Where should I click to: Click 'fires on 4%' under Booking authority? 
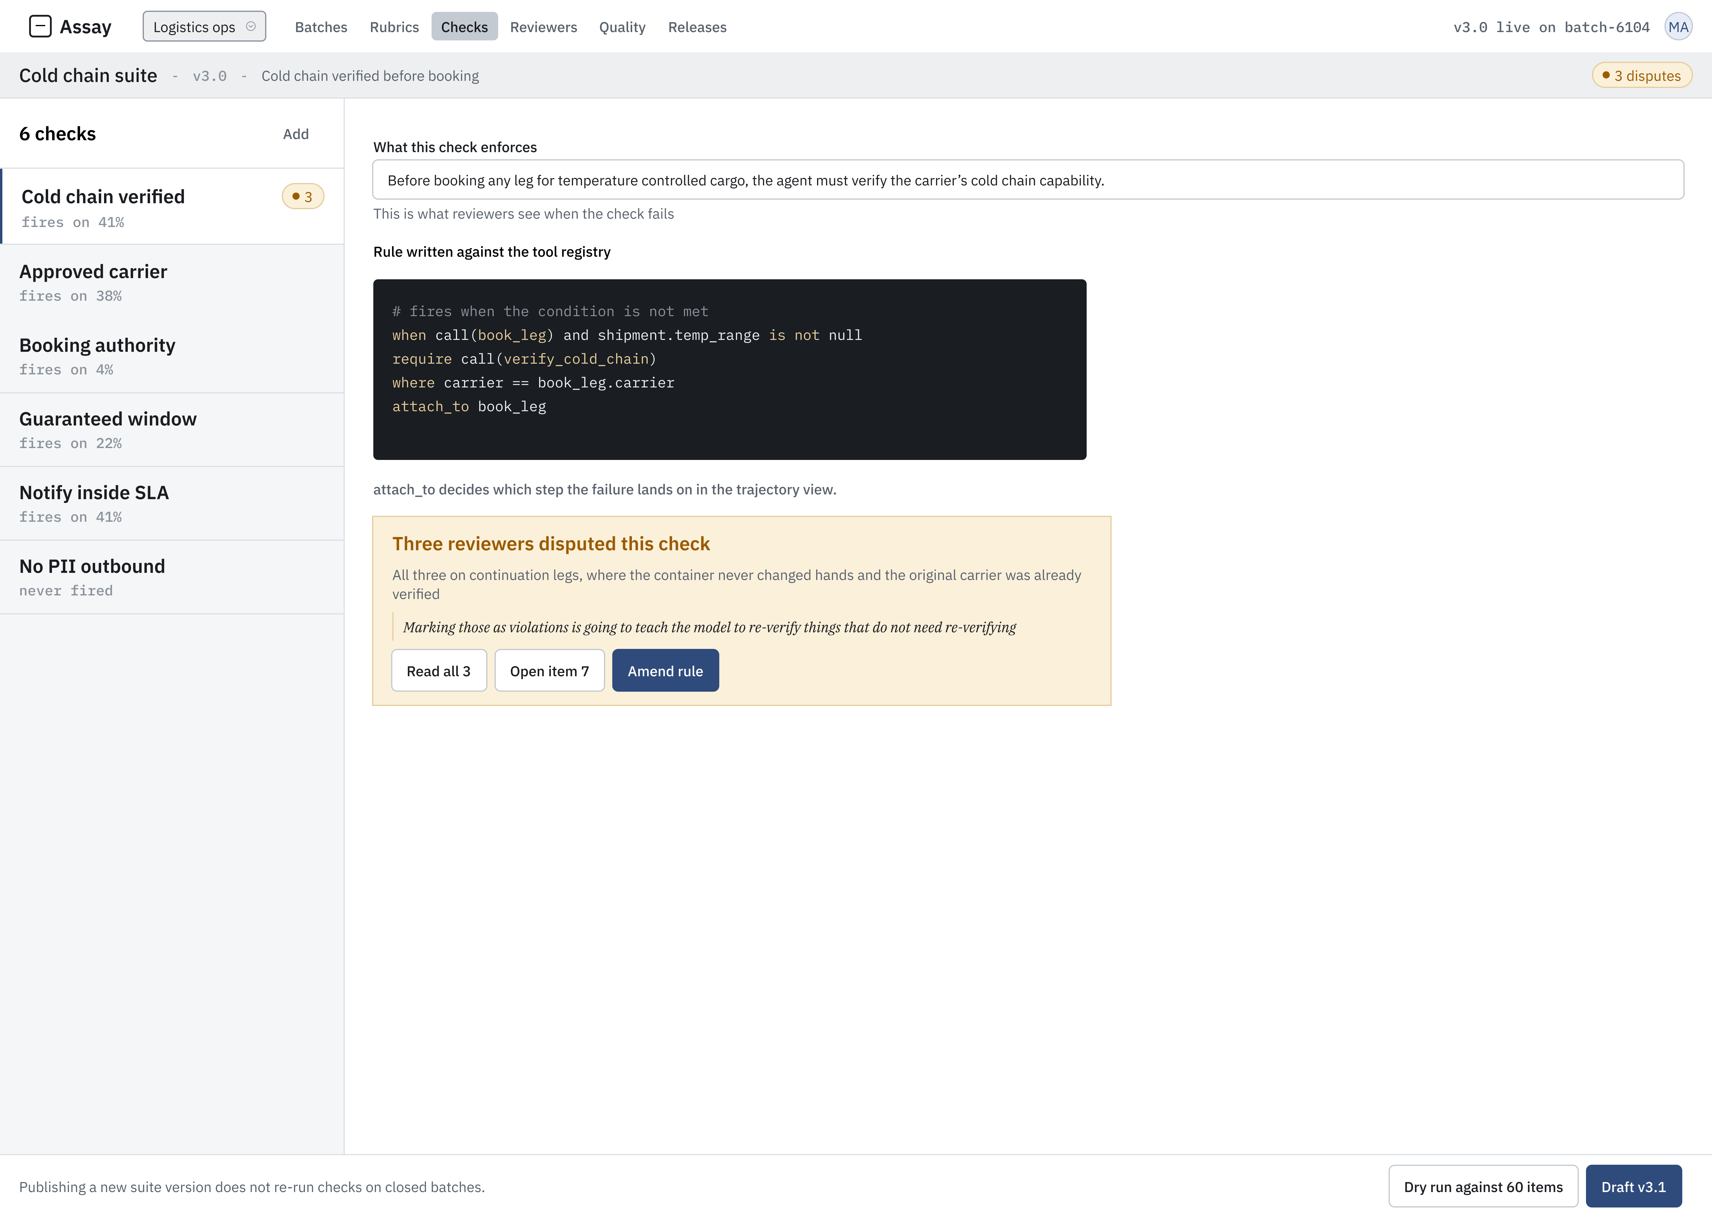(66, 369)
